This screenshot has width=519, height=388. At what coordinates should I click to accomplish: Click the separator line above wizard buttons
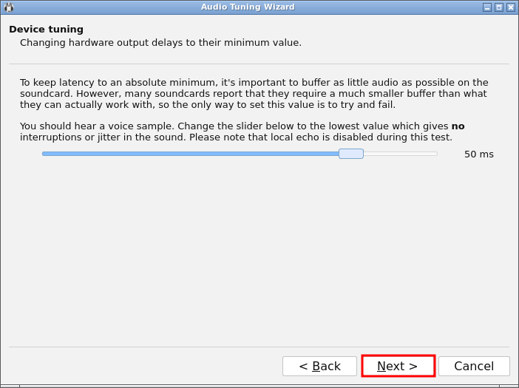pyautogui.click(x=259, y=347)
